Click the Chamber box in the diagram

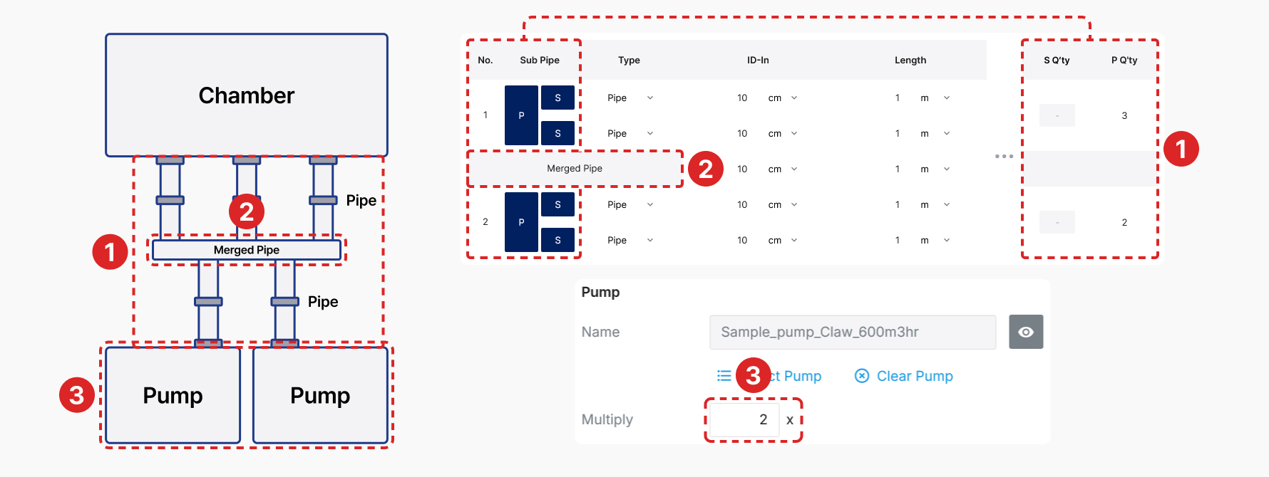pyautogui.click(x=247, y=95)
